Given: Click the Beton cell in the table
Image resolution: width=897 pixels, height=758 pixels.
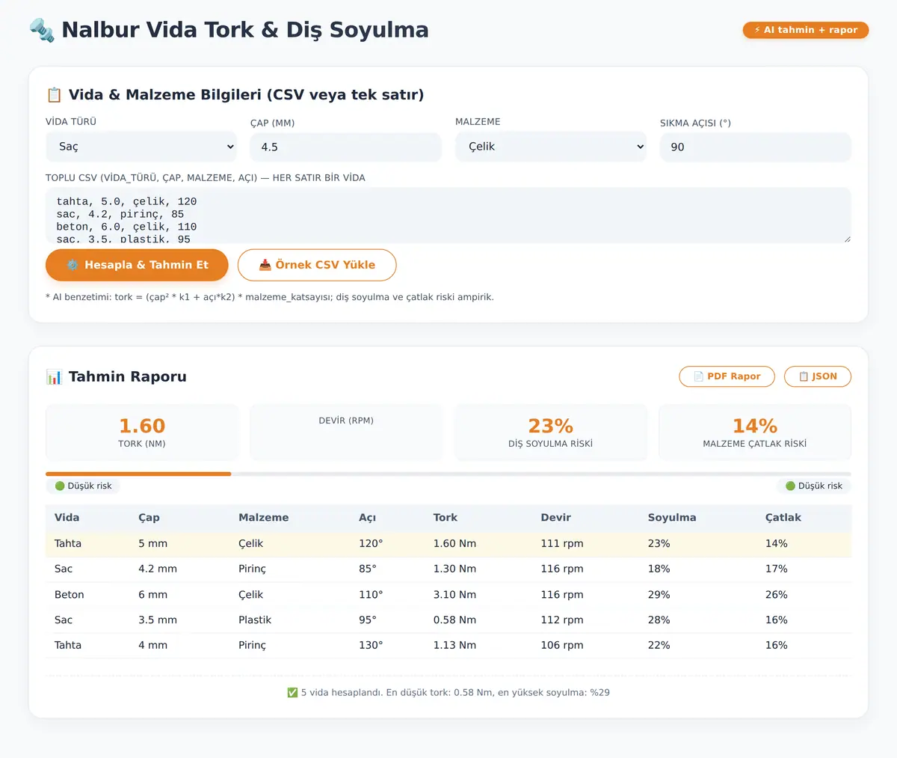Looking at the screenshot, I should click(69, 595).
